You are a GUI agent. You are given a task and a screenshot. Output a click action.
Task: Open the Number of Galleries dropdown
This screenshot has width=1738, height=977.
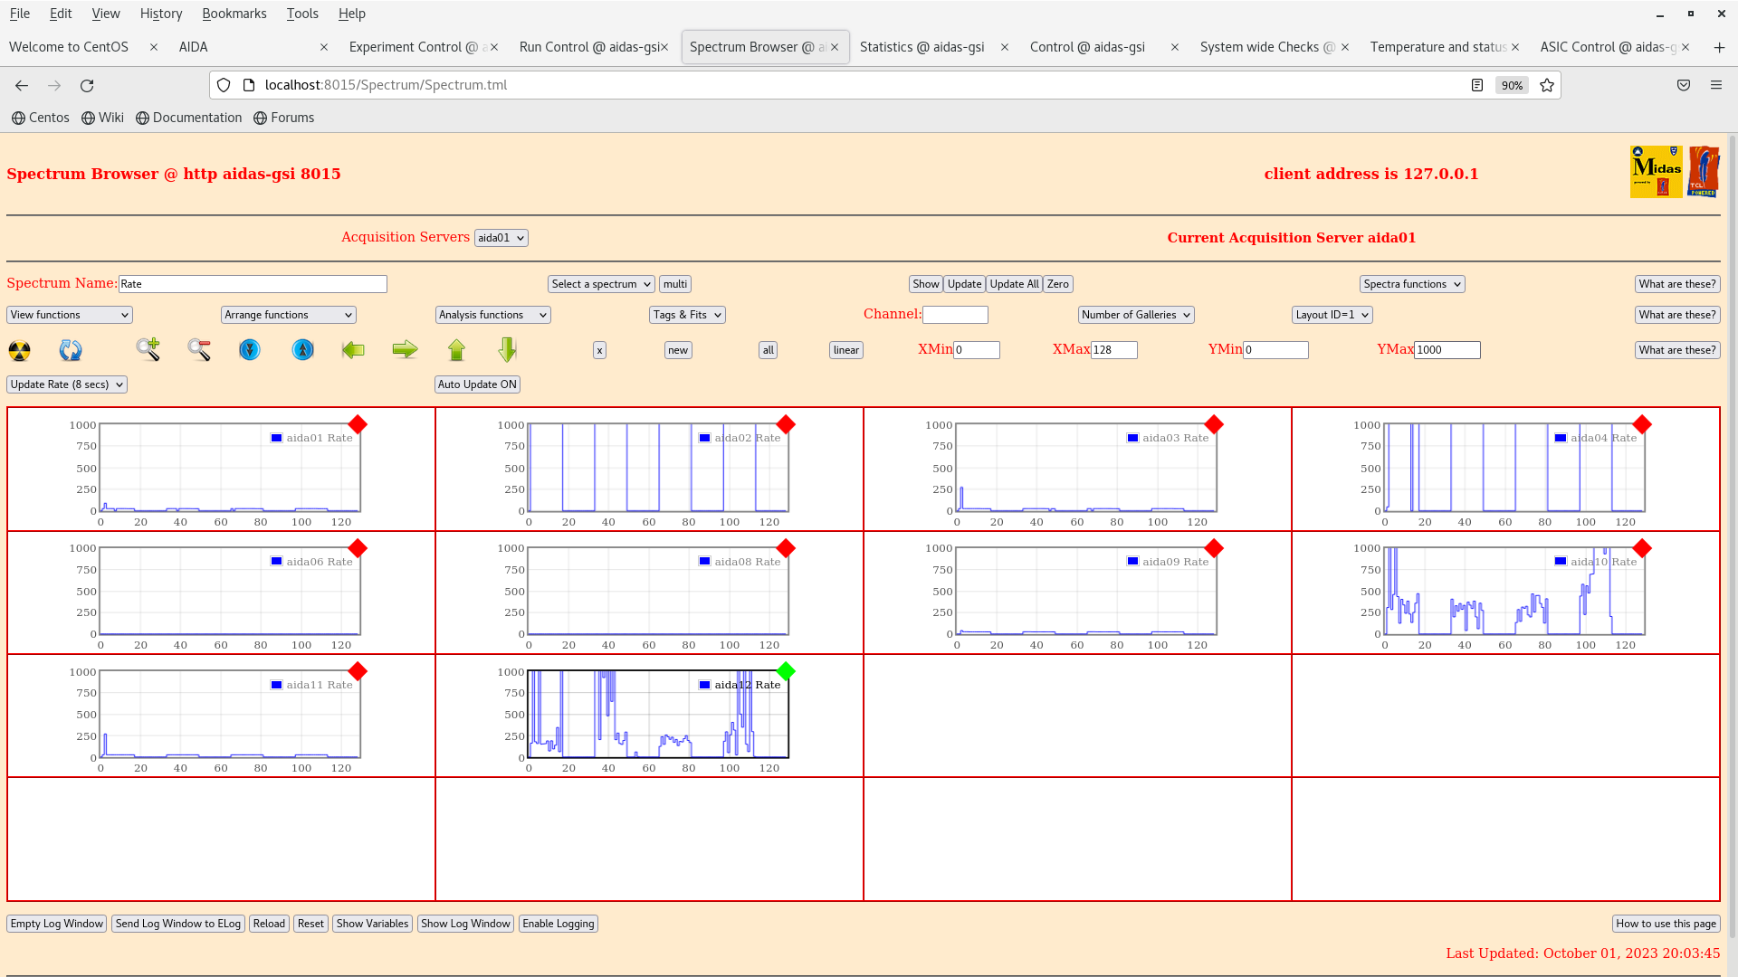point(1135,315)
